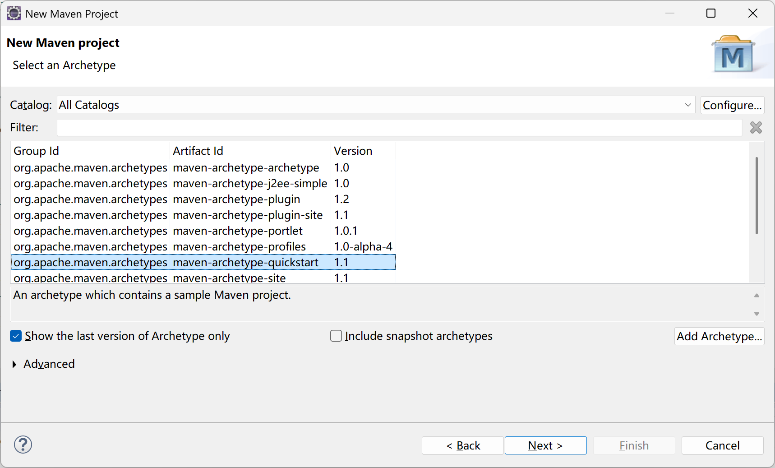The height and width of the screenshot is (468, 775).
Task: Select the maven-archetype-plugin 1.2 row
Action: click(x=203, y=199)
